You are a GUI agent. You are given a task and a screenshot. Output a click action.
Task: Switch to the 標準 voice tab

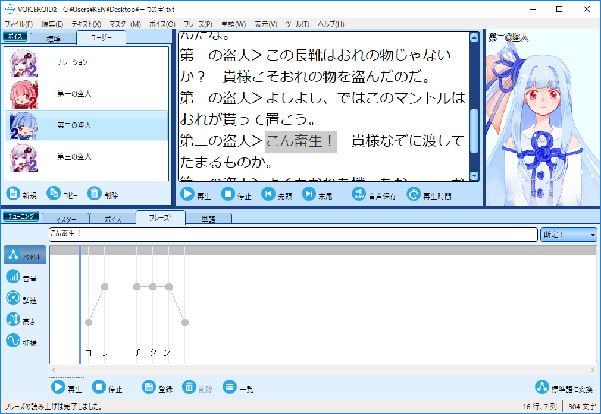point(54,39)
